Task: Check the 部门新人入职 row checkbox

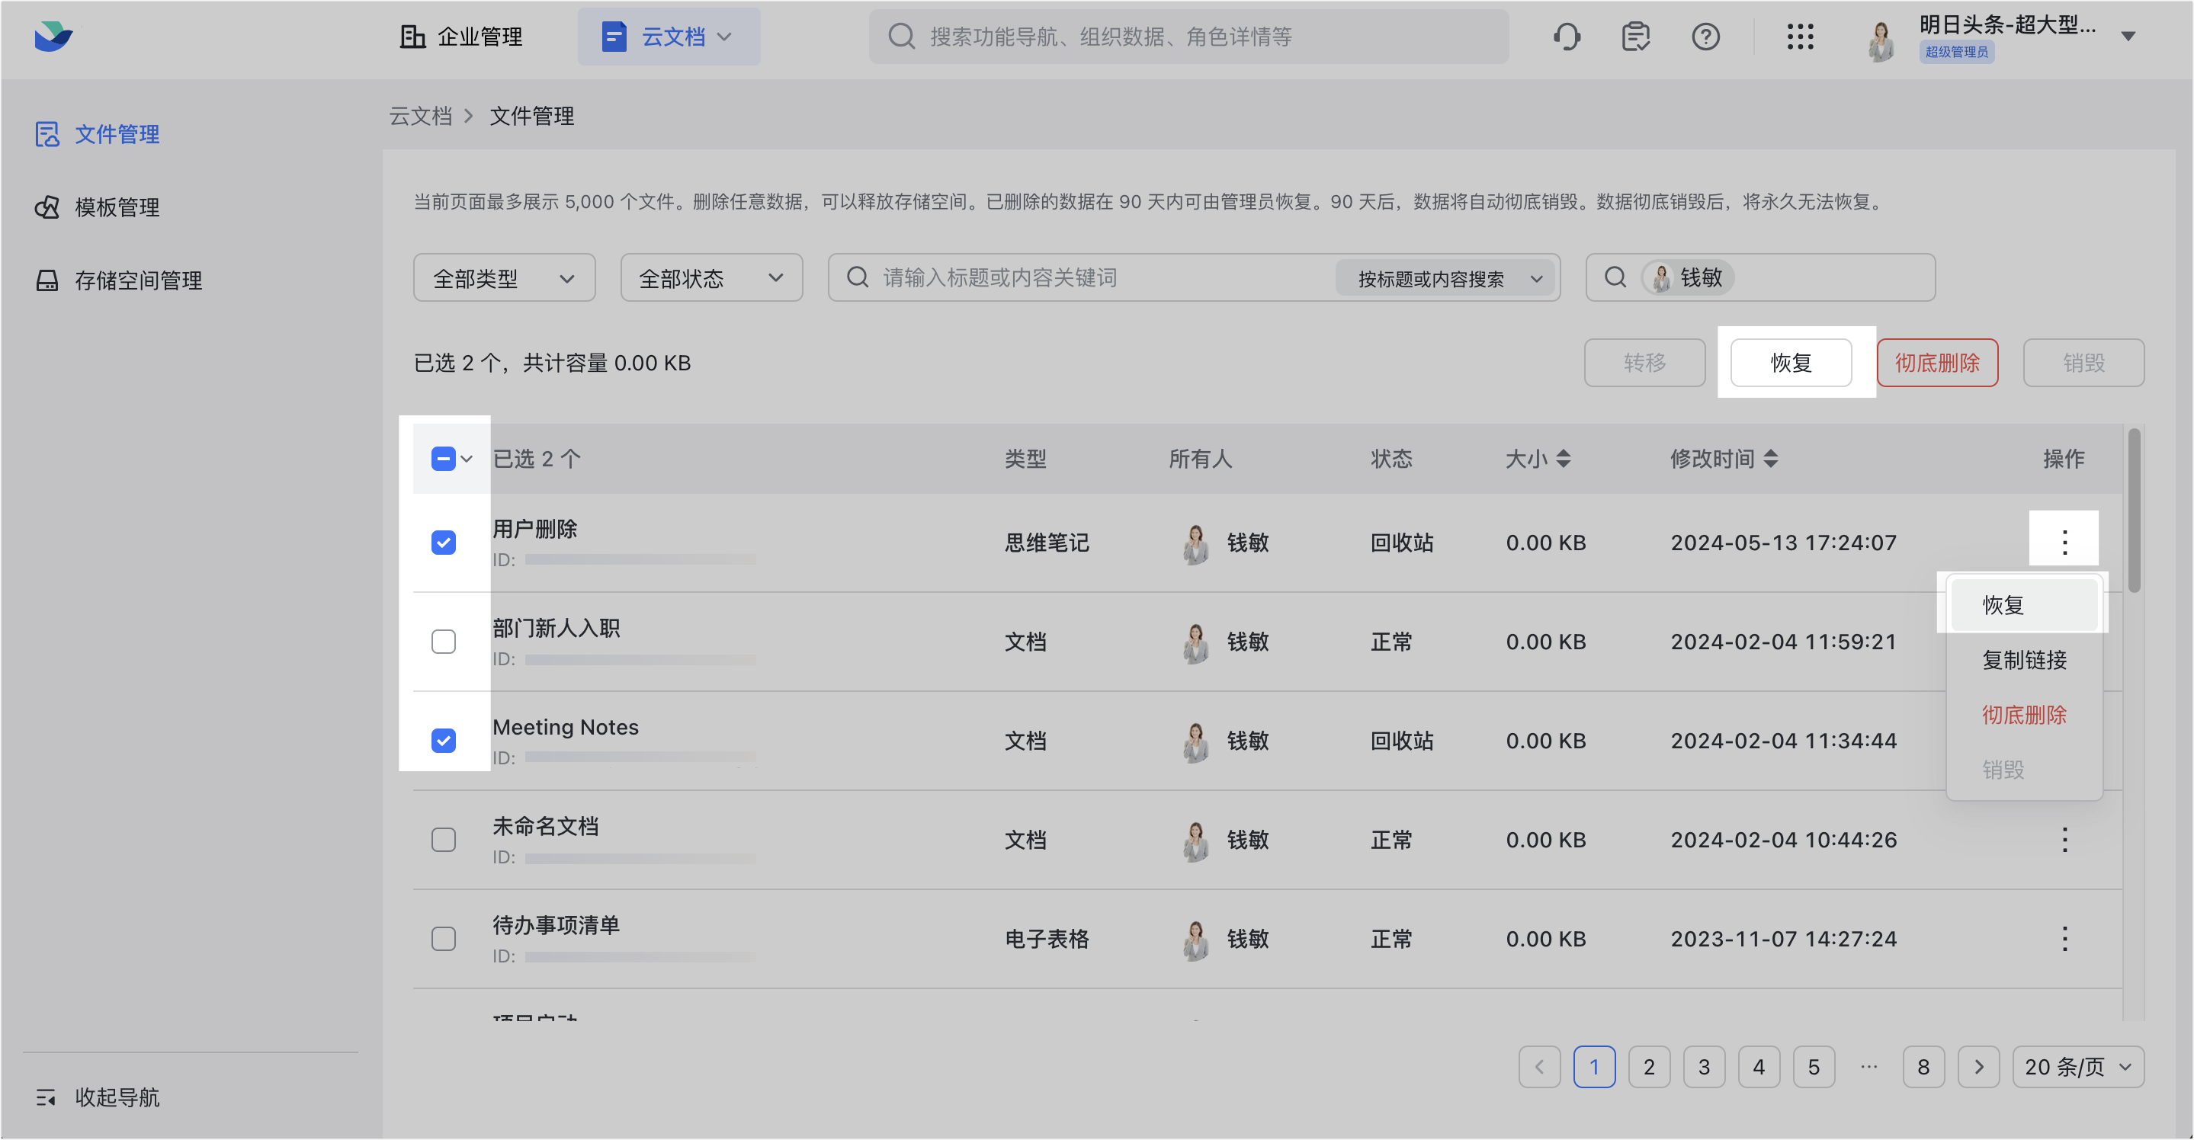Action: click(443, 641)
